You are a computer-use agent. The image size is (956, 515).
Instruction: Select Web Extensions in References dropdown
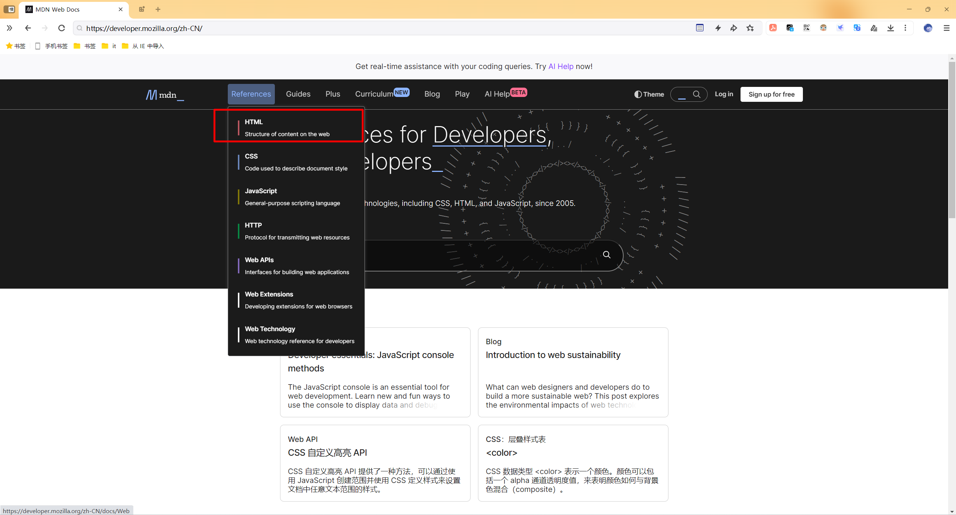[x=296, y=300]
